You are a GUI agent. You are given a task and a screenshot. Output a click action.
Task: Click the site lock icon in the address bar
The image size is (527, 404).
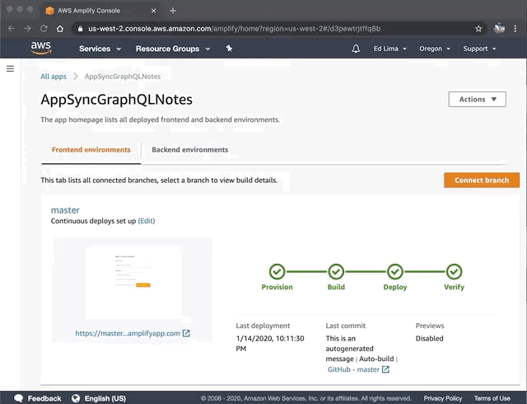point(80,29)
